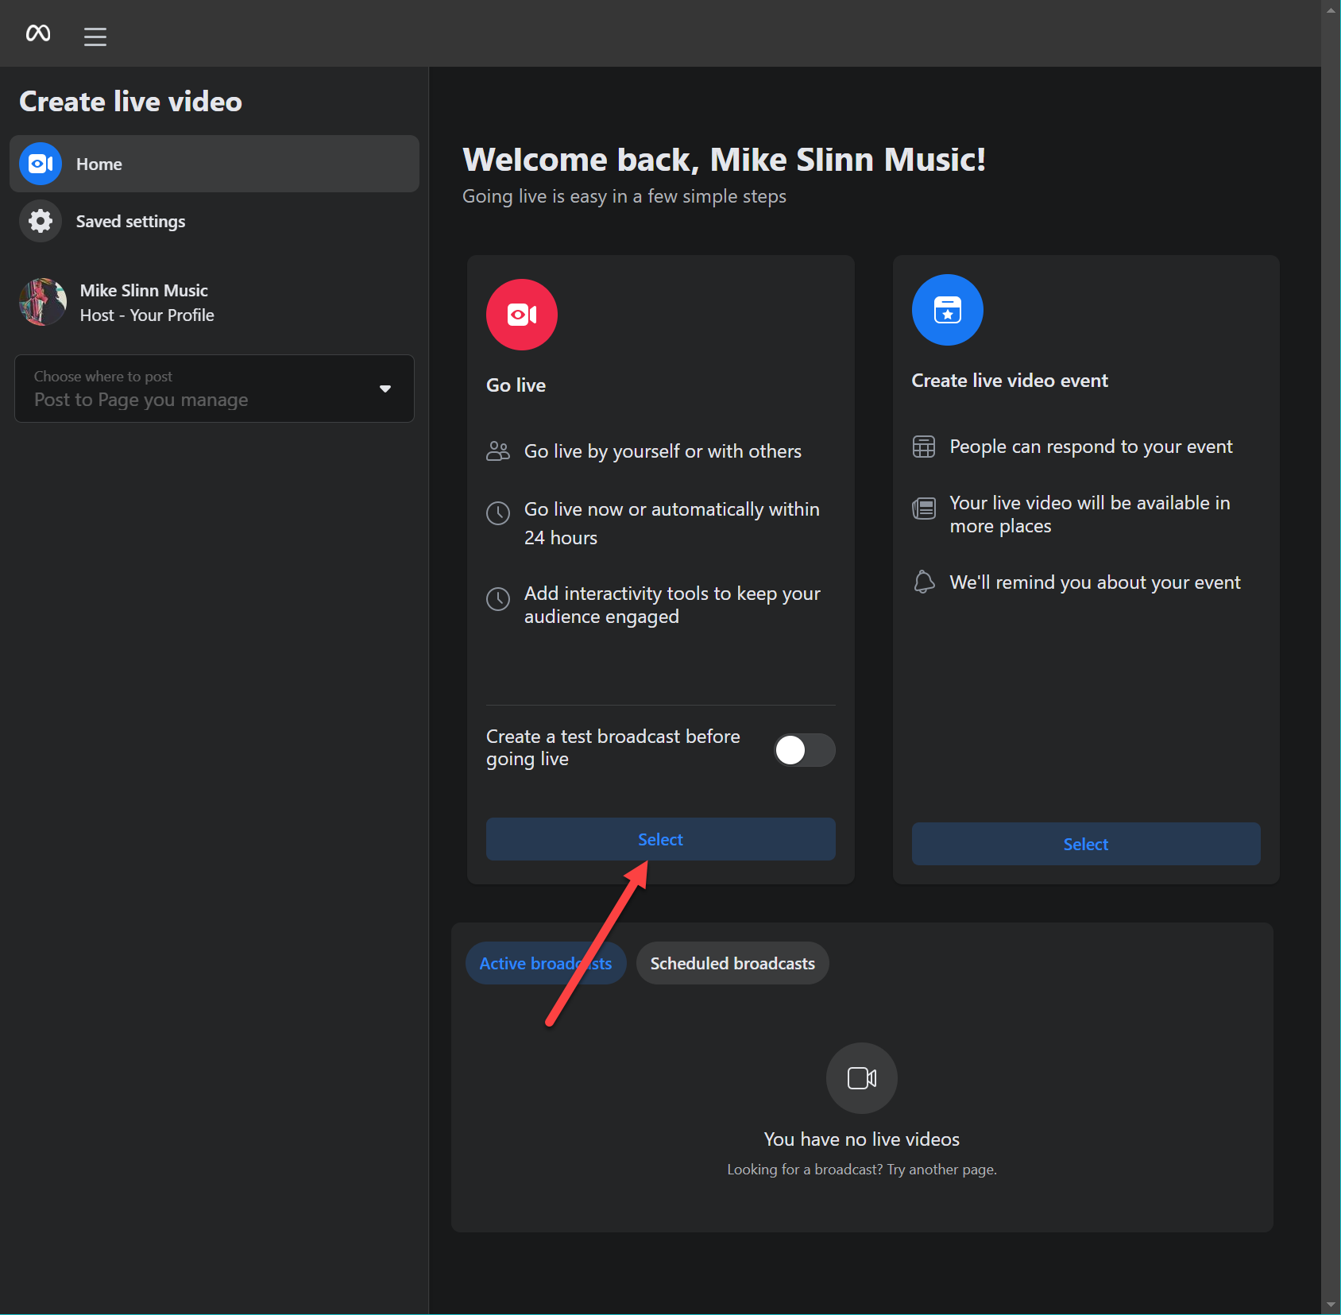
Task: Click Mike Slinn Music profile picture
Action: tap(43, 302)
